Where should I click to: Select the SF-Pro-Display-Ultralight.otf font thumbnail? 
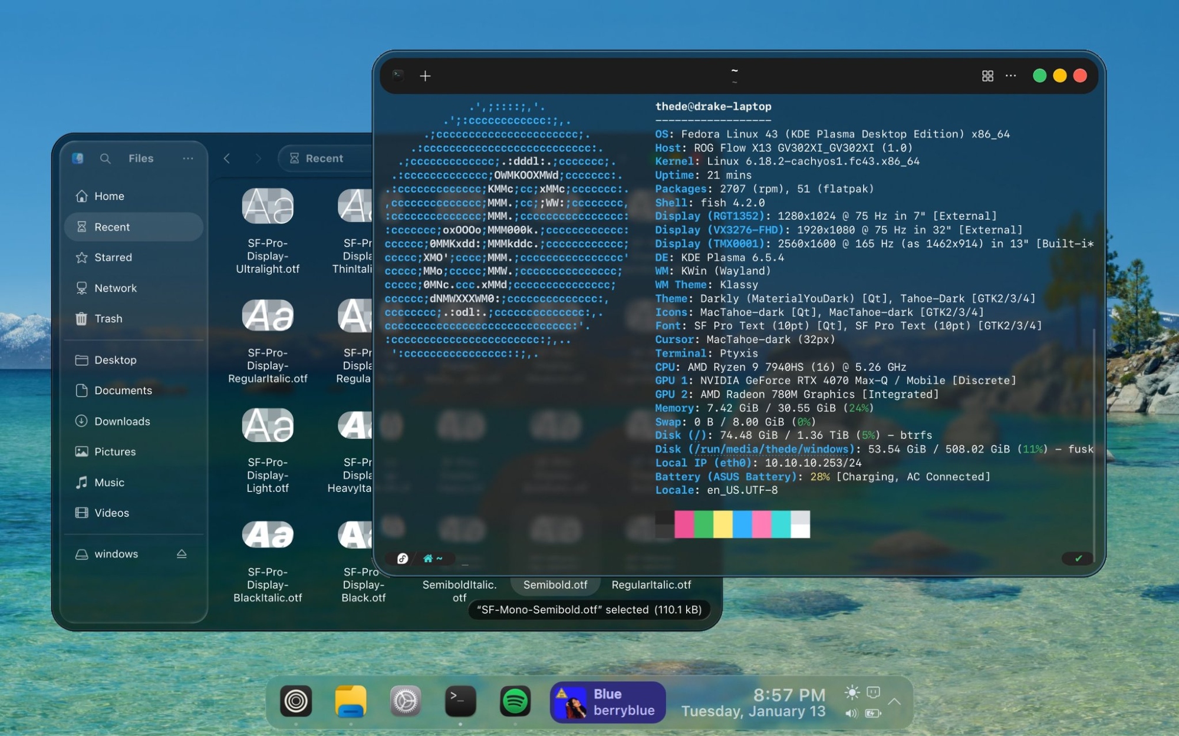268,206
